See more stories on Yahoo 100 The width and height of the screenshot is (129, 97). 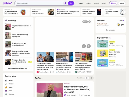click(18, 68)
